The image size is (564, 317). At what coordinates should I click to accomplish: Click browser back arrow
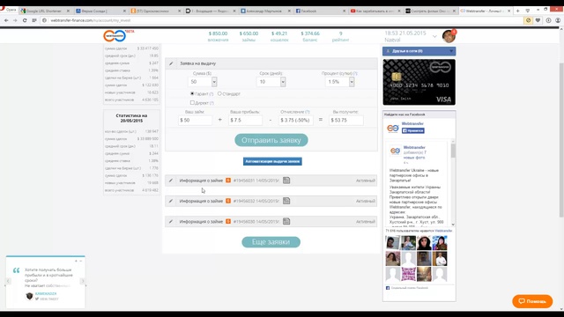point(6,20)
